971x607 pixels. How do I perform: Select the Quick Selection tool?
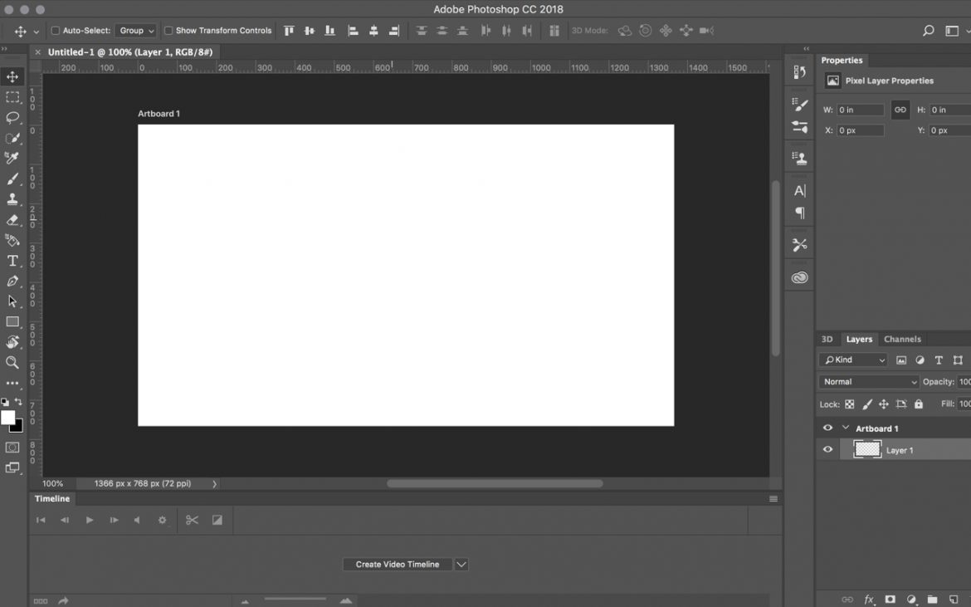coord(12,138)
